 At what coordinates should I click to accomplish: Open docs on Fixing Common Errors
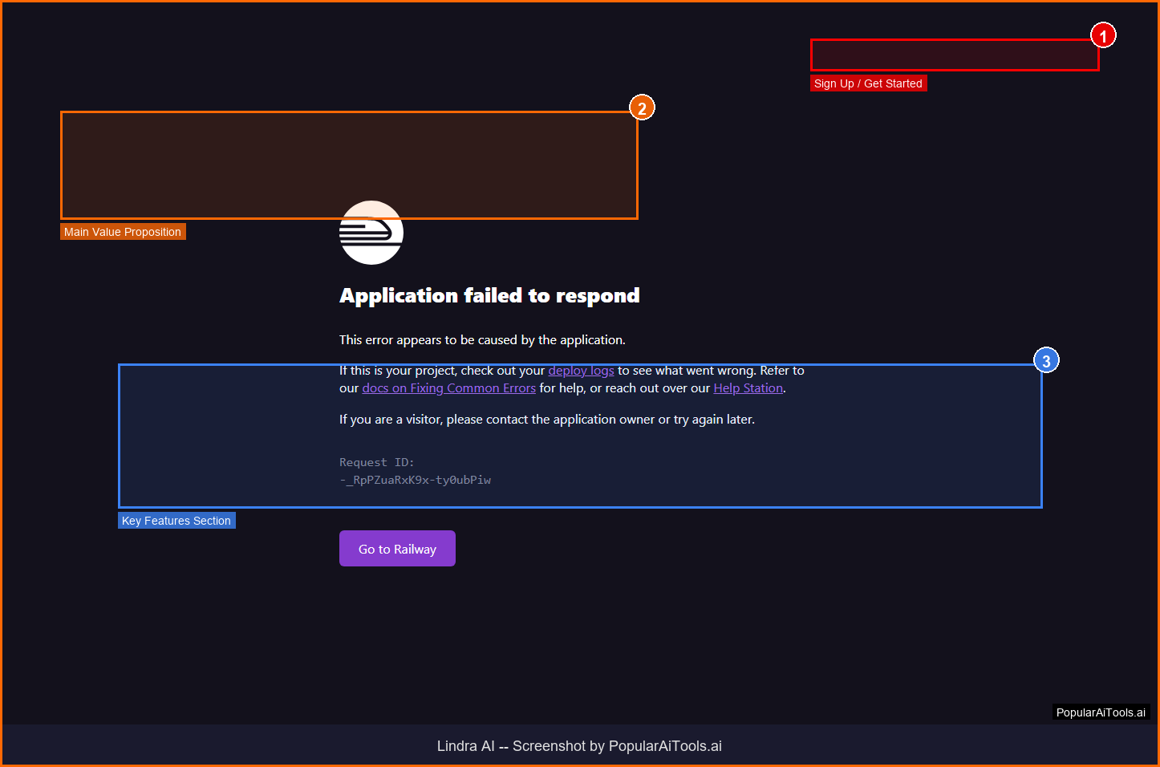448,388
